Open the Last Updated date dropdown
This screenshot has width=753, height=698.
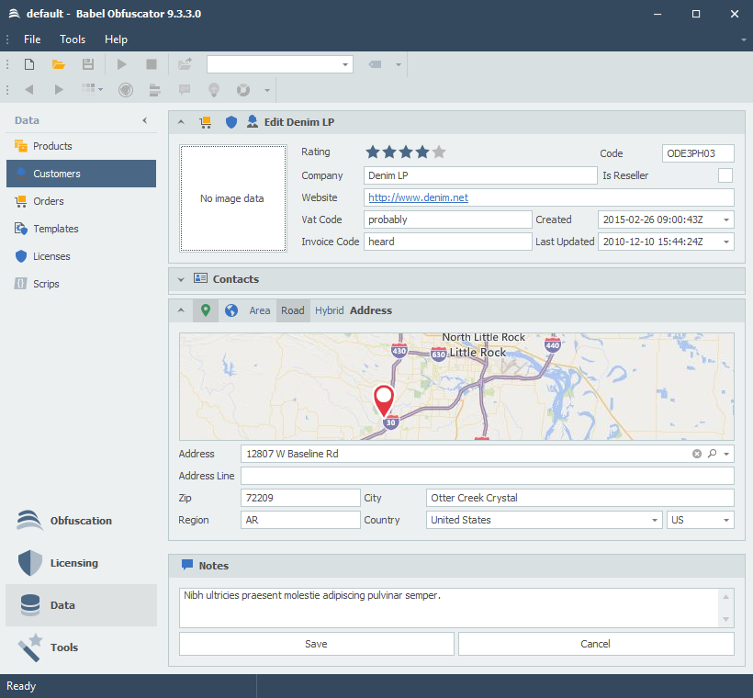pyautogui.click(x=726, y=242)
